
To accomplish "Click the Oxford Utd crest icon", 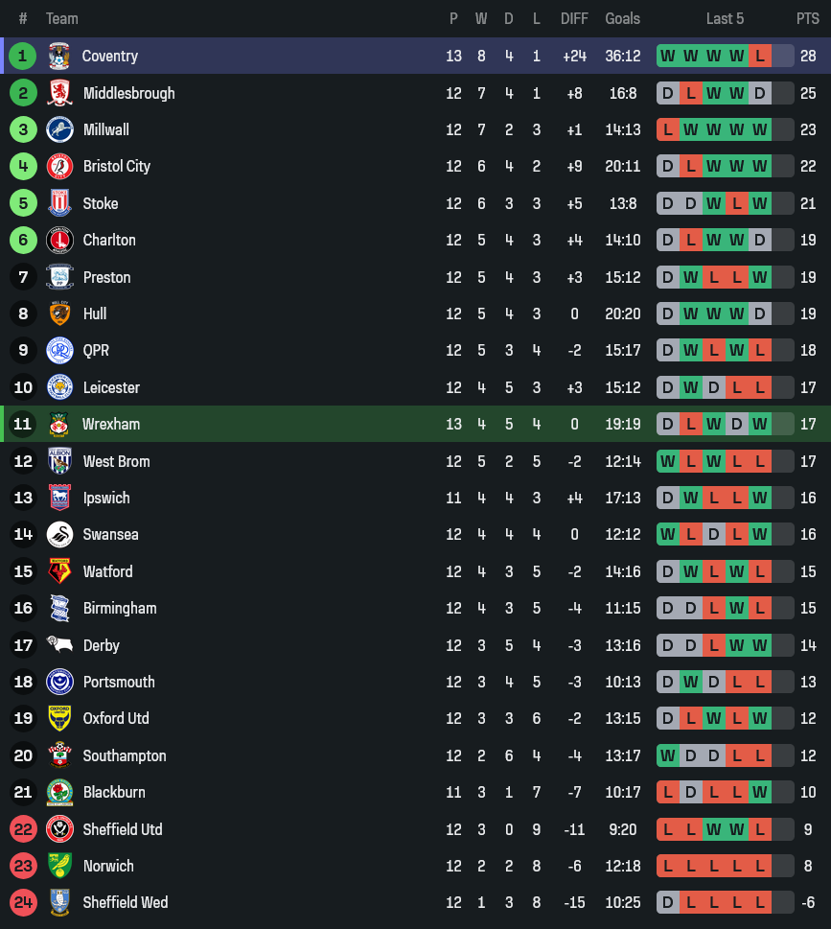I will coord(59,718).
